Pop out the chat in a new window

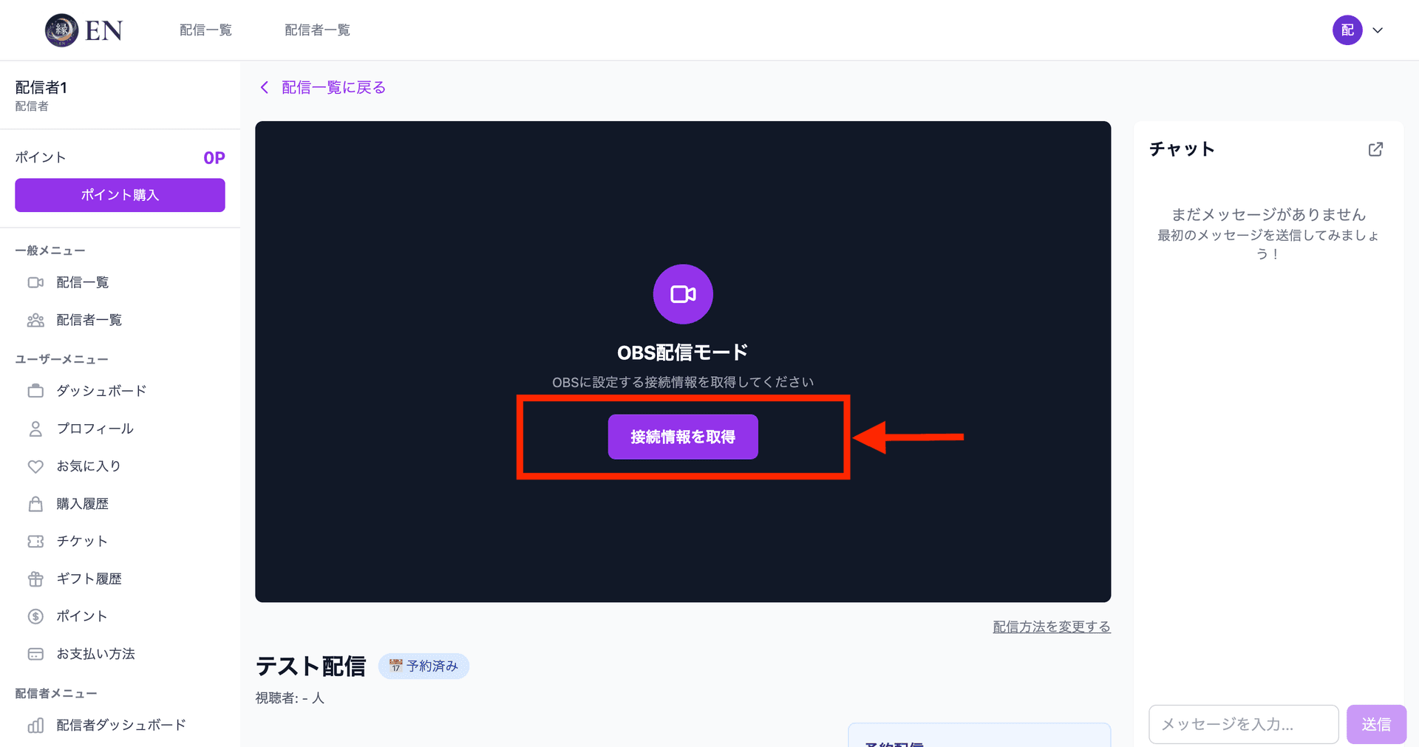tap(1375, 149)
